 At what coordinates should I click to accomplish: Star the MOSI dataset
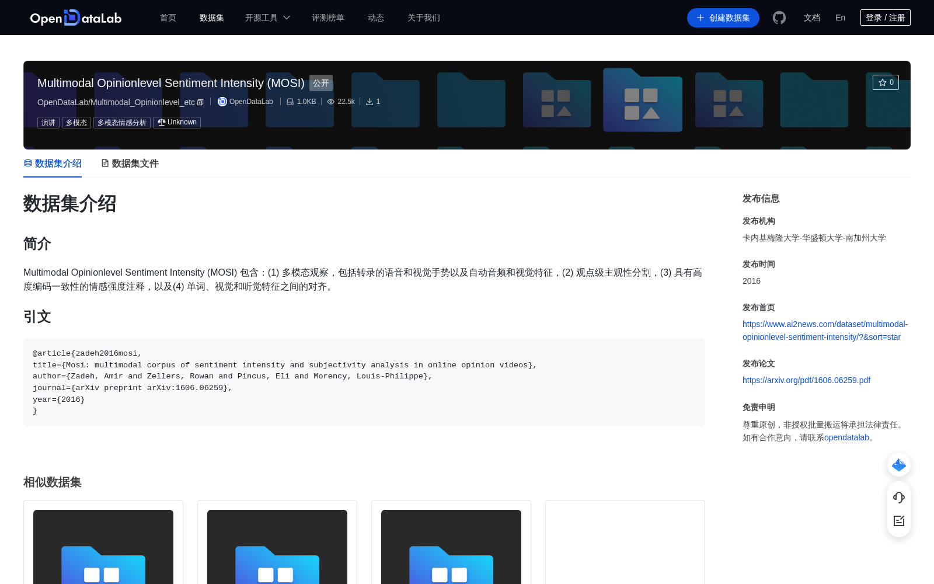click(x=886, y=82)
